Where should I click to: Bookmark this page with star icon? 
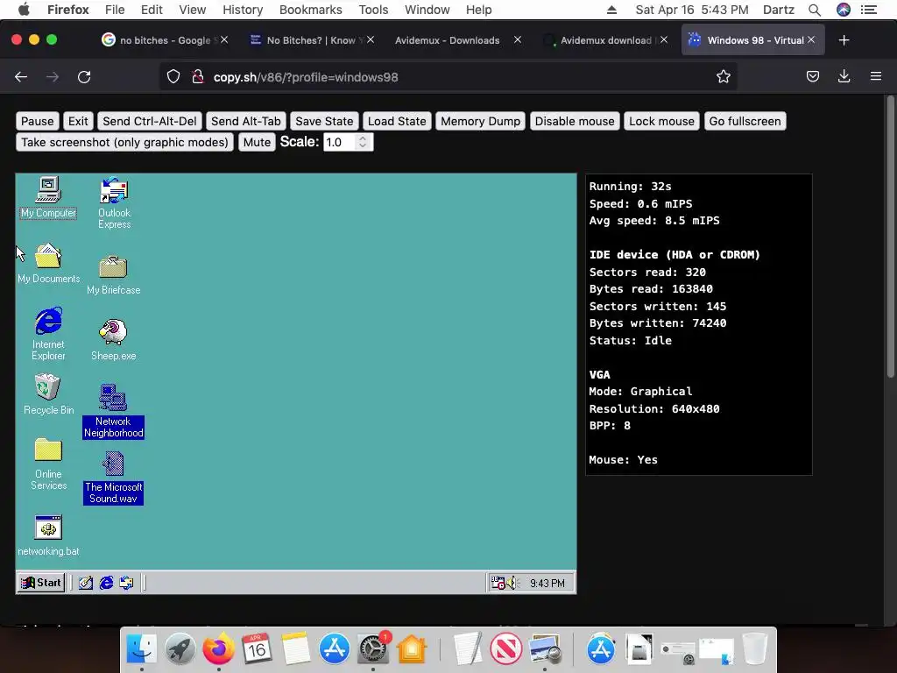click(x=723, y=77)
